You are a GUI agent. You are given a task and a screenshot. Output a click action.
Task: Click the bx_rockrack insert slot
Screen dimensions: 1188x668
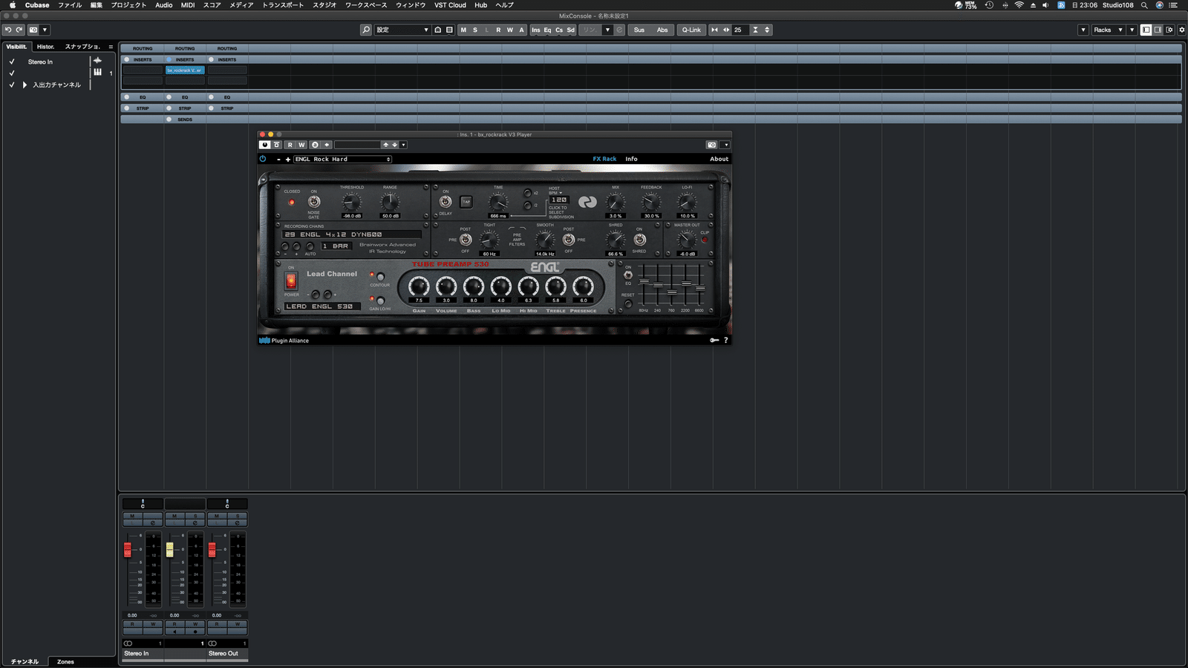click(x=185, y=71)
